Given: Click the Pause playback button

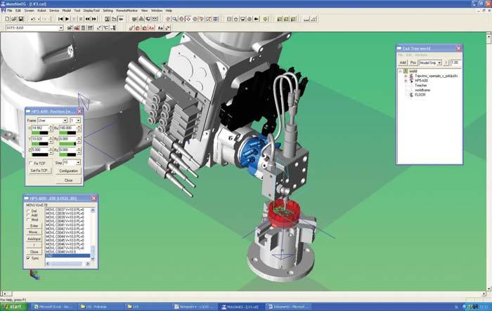Looking at the screenshot, I should tap(74, 19).
